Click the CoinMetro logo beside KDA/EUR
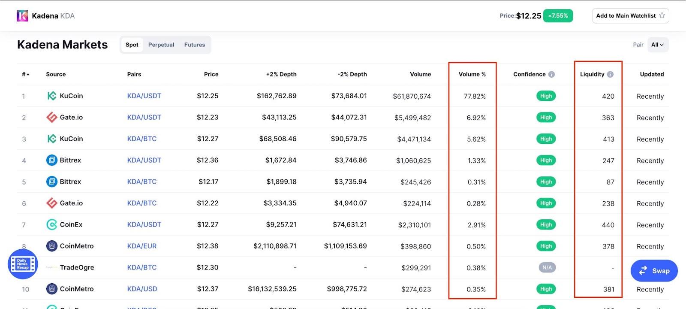This screenshot has height=309, width=686. pos(51,246)
